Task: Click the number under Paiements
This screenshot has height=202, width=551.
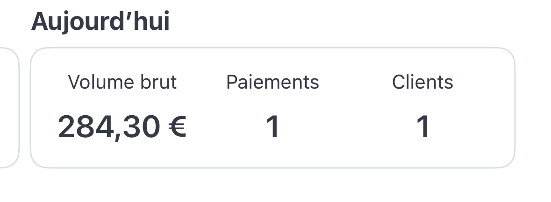Action: pyautogui.click(x=272, y=127)
